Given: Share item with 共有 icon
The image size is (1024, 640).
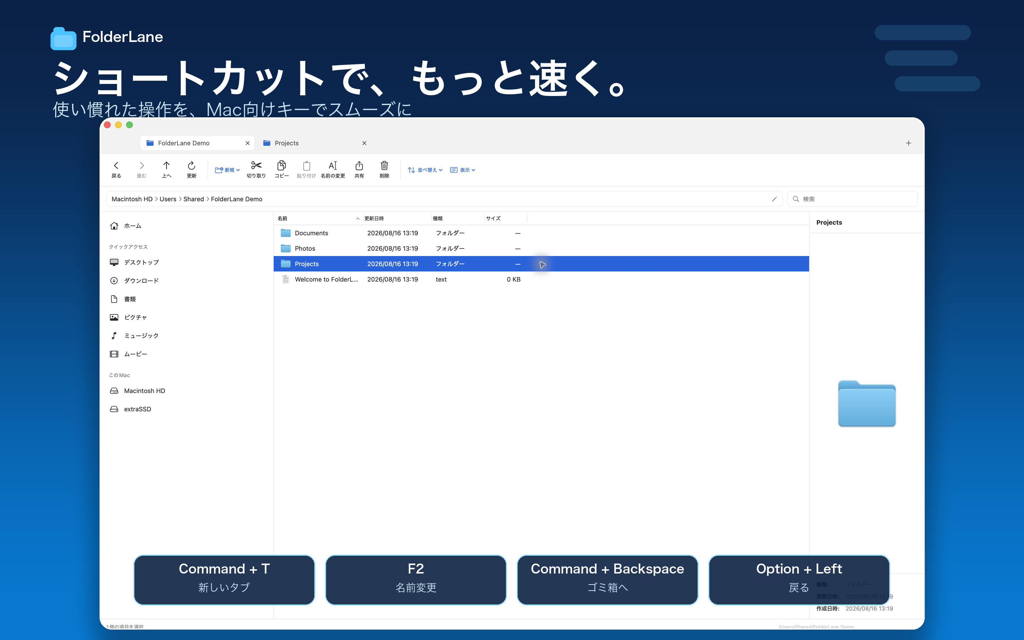Looking at the screenshot, I should 359,169.
